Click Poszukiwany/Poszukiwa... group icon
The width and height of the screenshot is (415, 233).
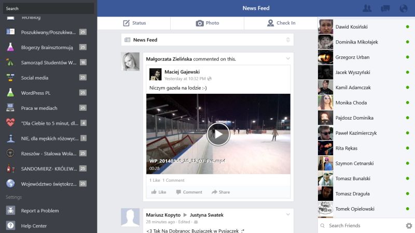pyautogui.click(x=10, y=32)
